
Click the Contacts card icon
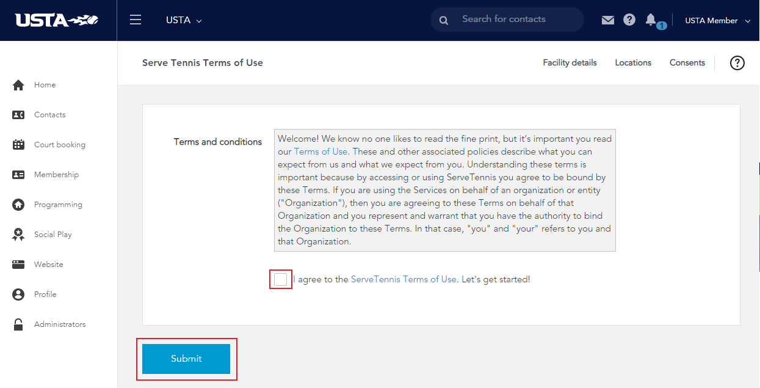point(18,115)
